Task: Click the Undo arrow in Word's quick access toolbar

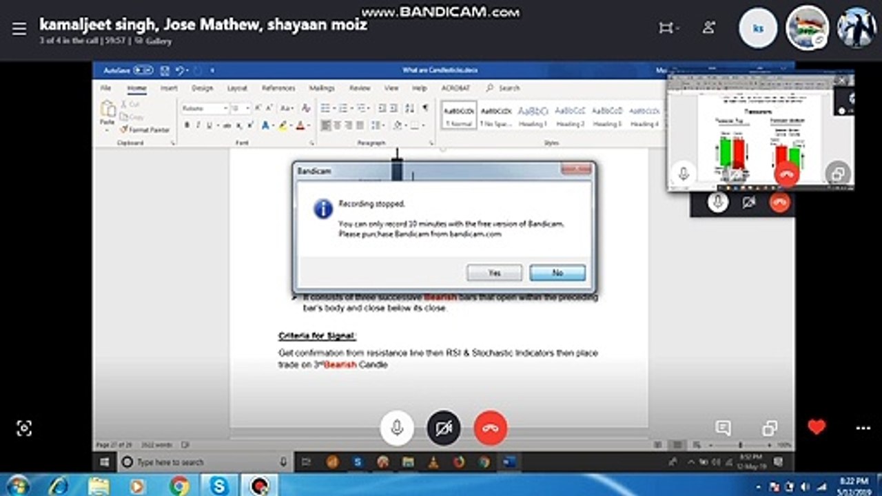Action: pyautogui.click(x=179, y=70)
